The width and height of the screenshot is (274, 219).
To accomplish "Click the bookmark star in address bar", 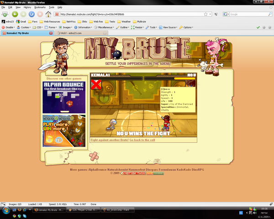I will pos(205,14).
